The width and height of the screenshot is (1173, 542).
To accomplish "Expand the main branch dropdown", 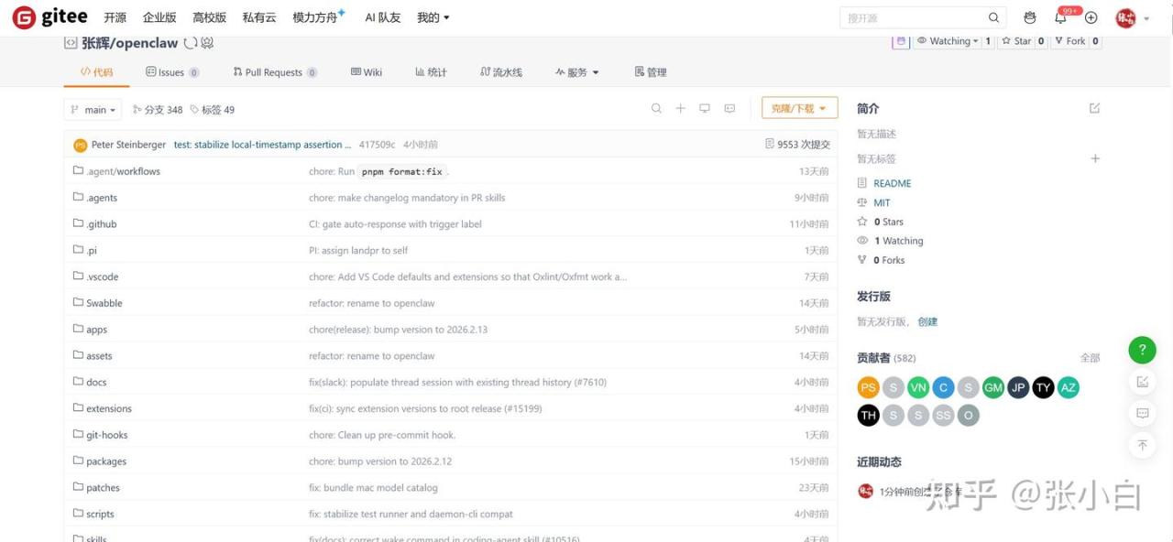I will point(93,110).
